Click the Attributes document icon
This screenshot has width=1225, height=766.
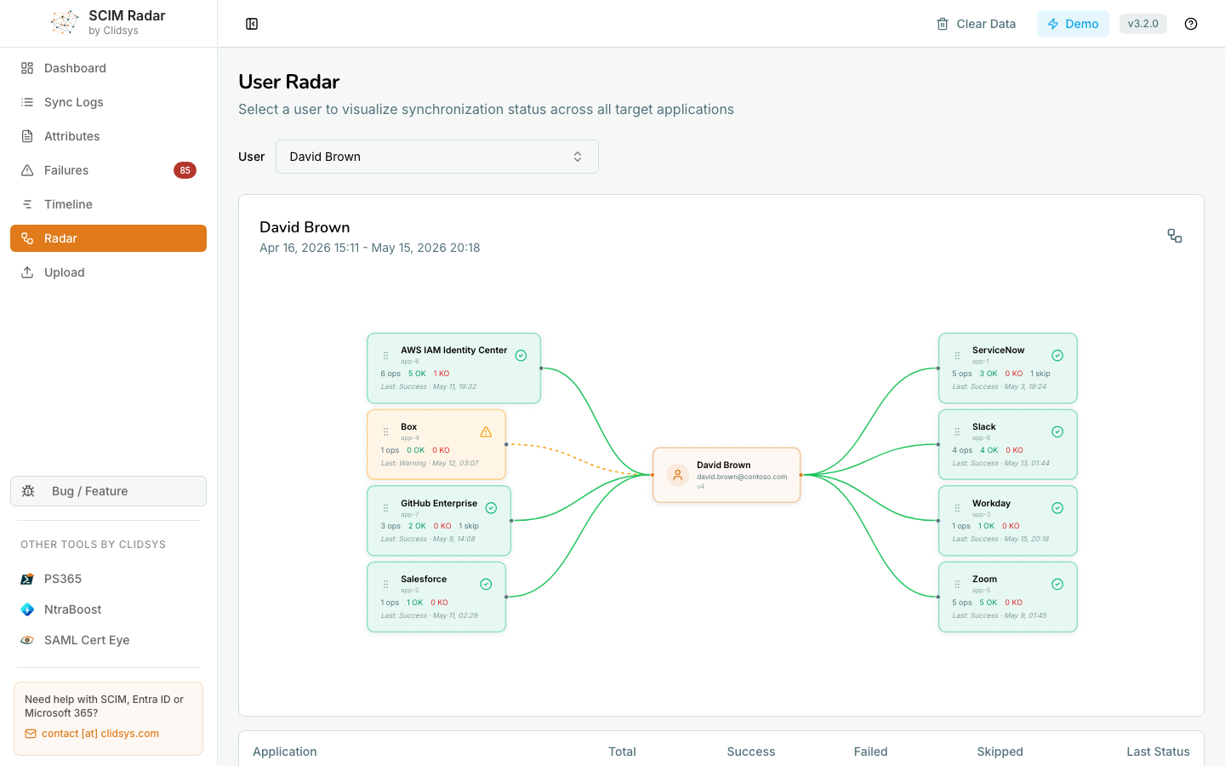[27, 136]
